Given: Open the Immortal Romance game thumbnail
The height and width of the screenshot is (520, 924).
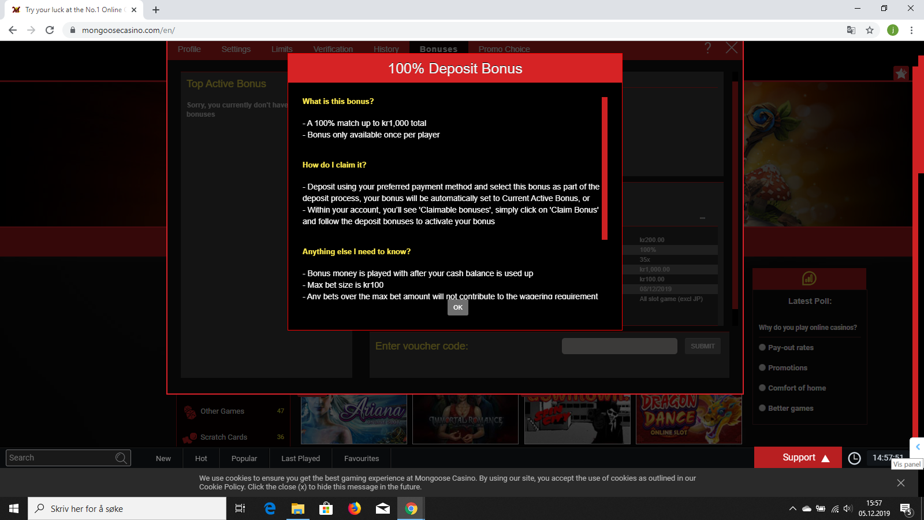Looking at the screenshot, I should (465, 419).
